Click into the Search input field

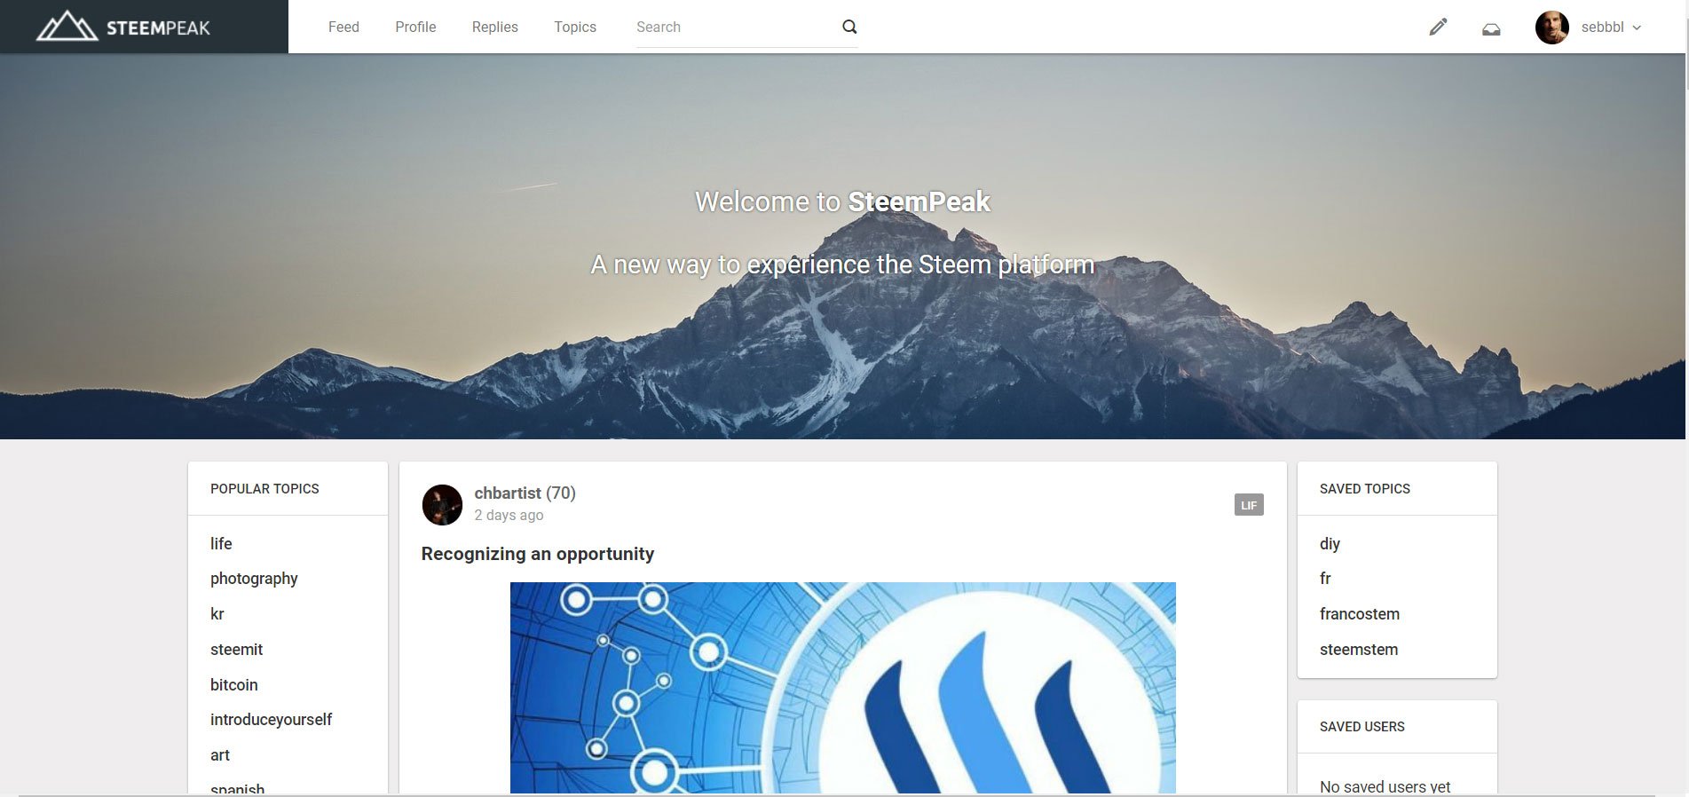(737, 28)
